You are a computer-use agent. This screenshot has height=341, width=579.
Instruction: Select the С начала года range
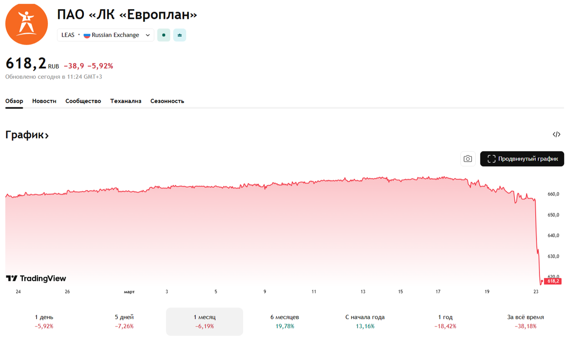(365, 321)
